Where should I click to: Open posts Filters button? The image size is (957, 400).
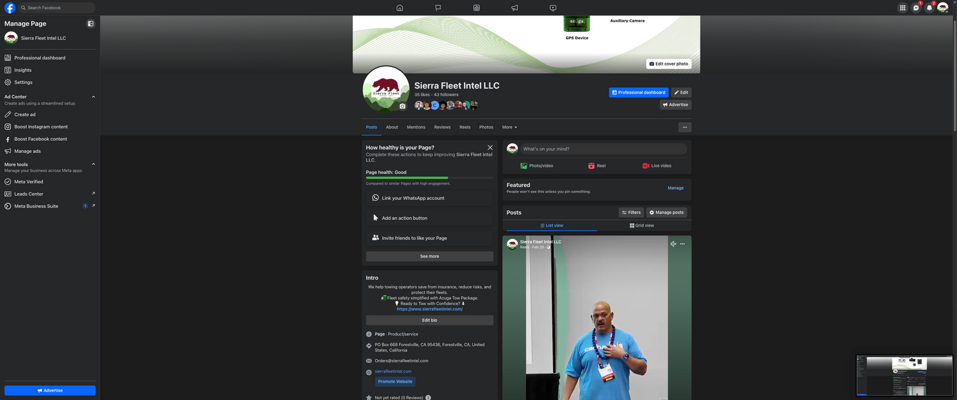pyautogui.click(x=631, y=212)
